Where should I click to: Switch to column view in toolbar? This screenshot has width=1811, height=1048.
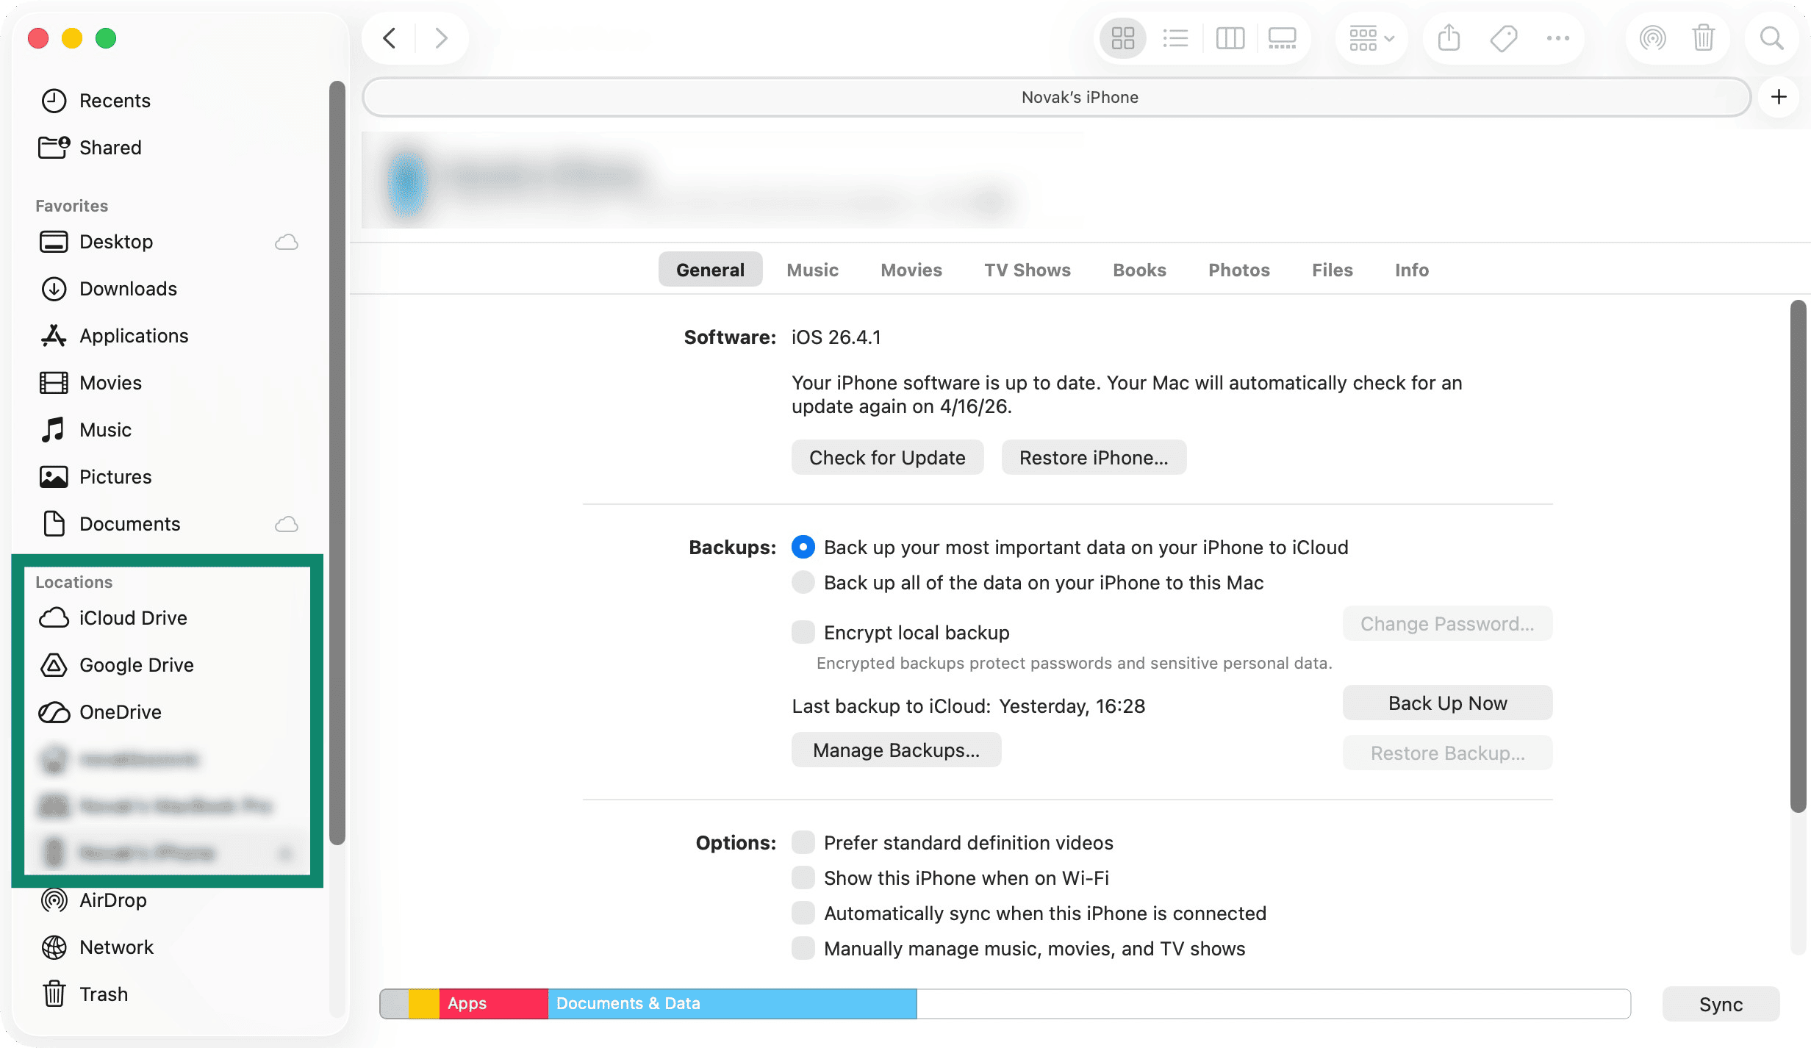click(x=1230, y=38)
